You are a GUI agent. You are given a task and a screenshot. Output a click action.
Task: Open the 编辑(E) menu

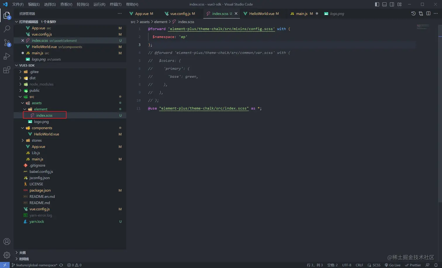point(34,4)
